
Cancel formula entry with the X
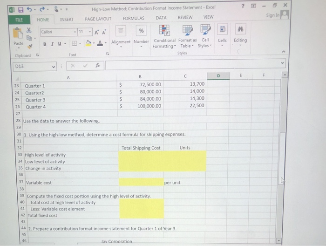coord(73,66)
